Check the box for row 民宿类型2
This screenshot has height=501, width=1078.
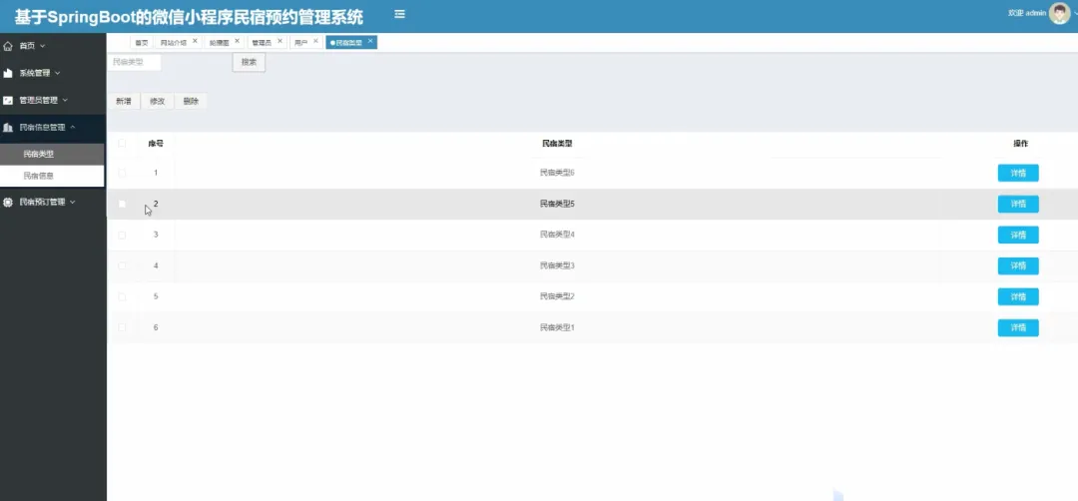[122, 296]
